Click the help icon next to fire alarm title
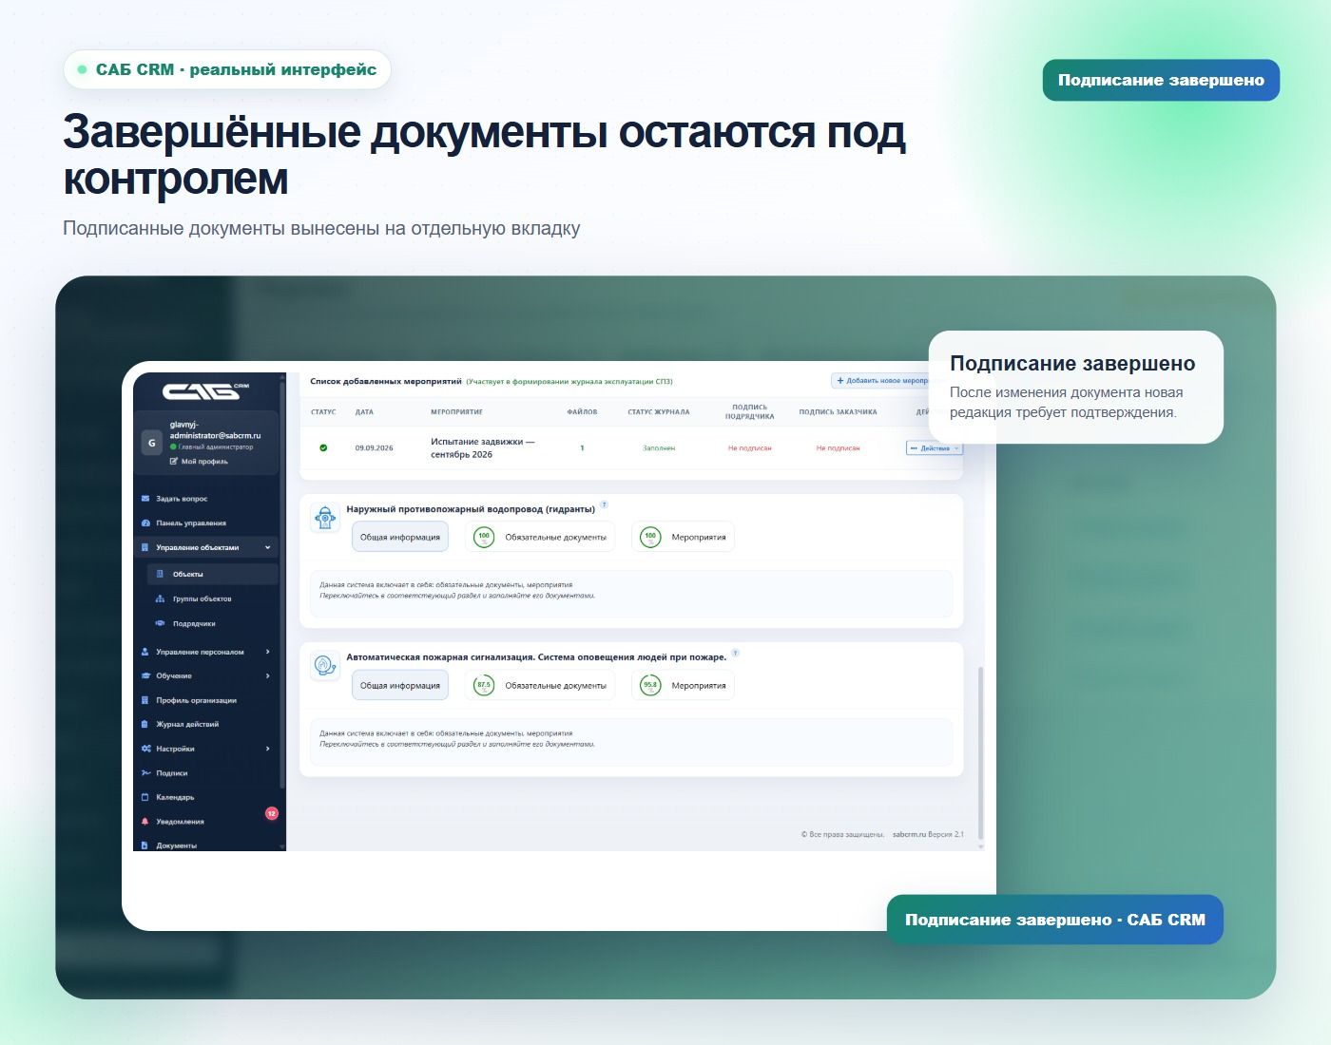 click(x=735, y=653)
